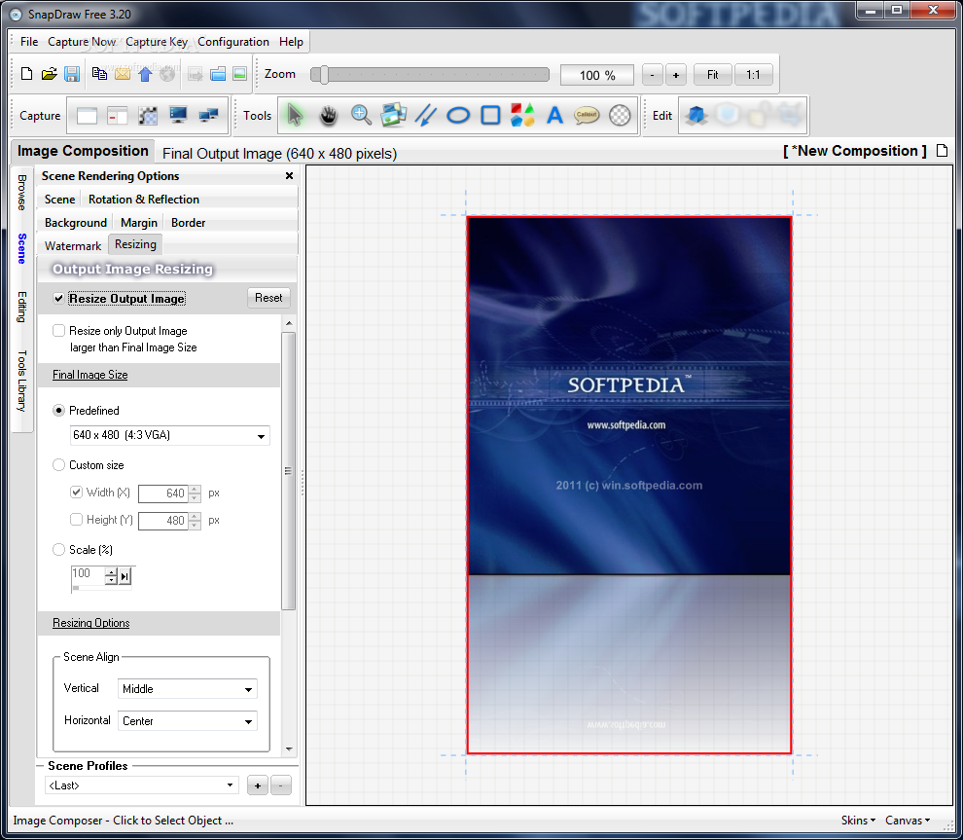Click the Reset button
Viewport: 963px width, 840px height.
click(x=268, y=298)
